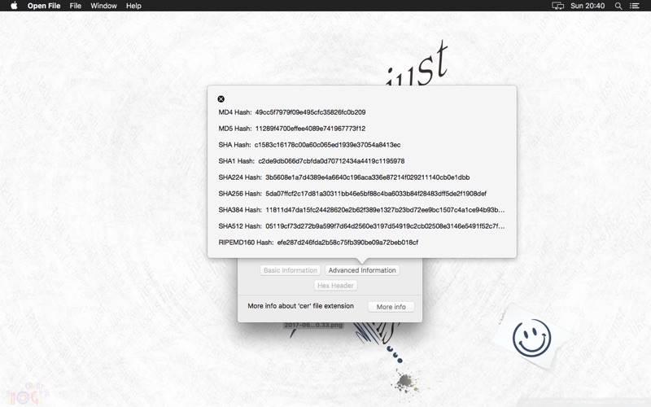This screenshot has height=407, width=651.
Task: Click the More info button
Action: coord(391,307)
